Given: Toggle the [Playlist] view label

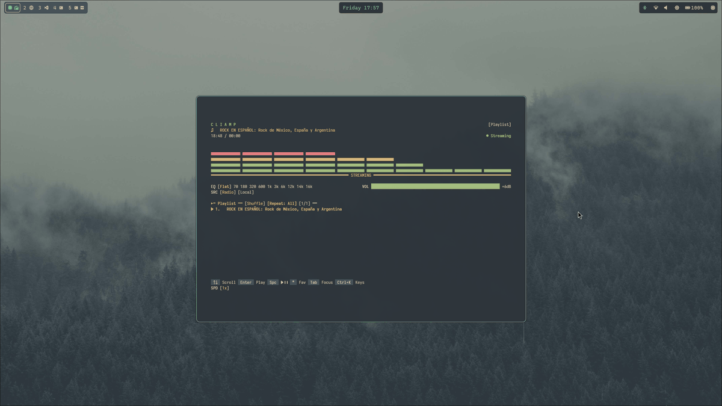Looking at the screenshot, I should [499, 125].
